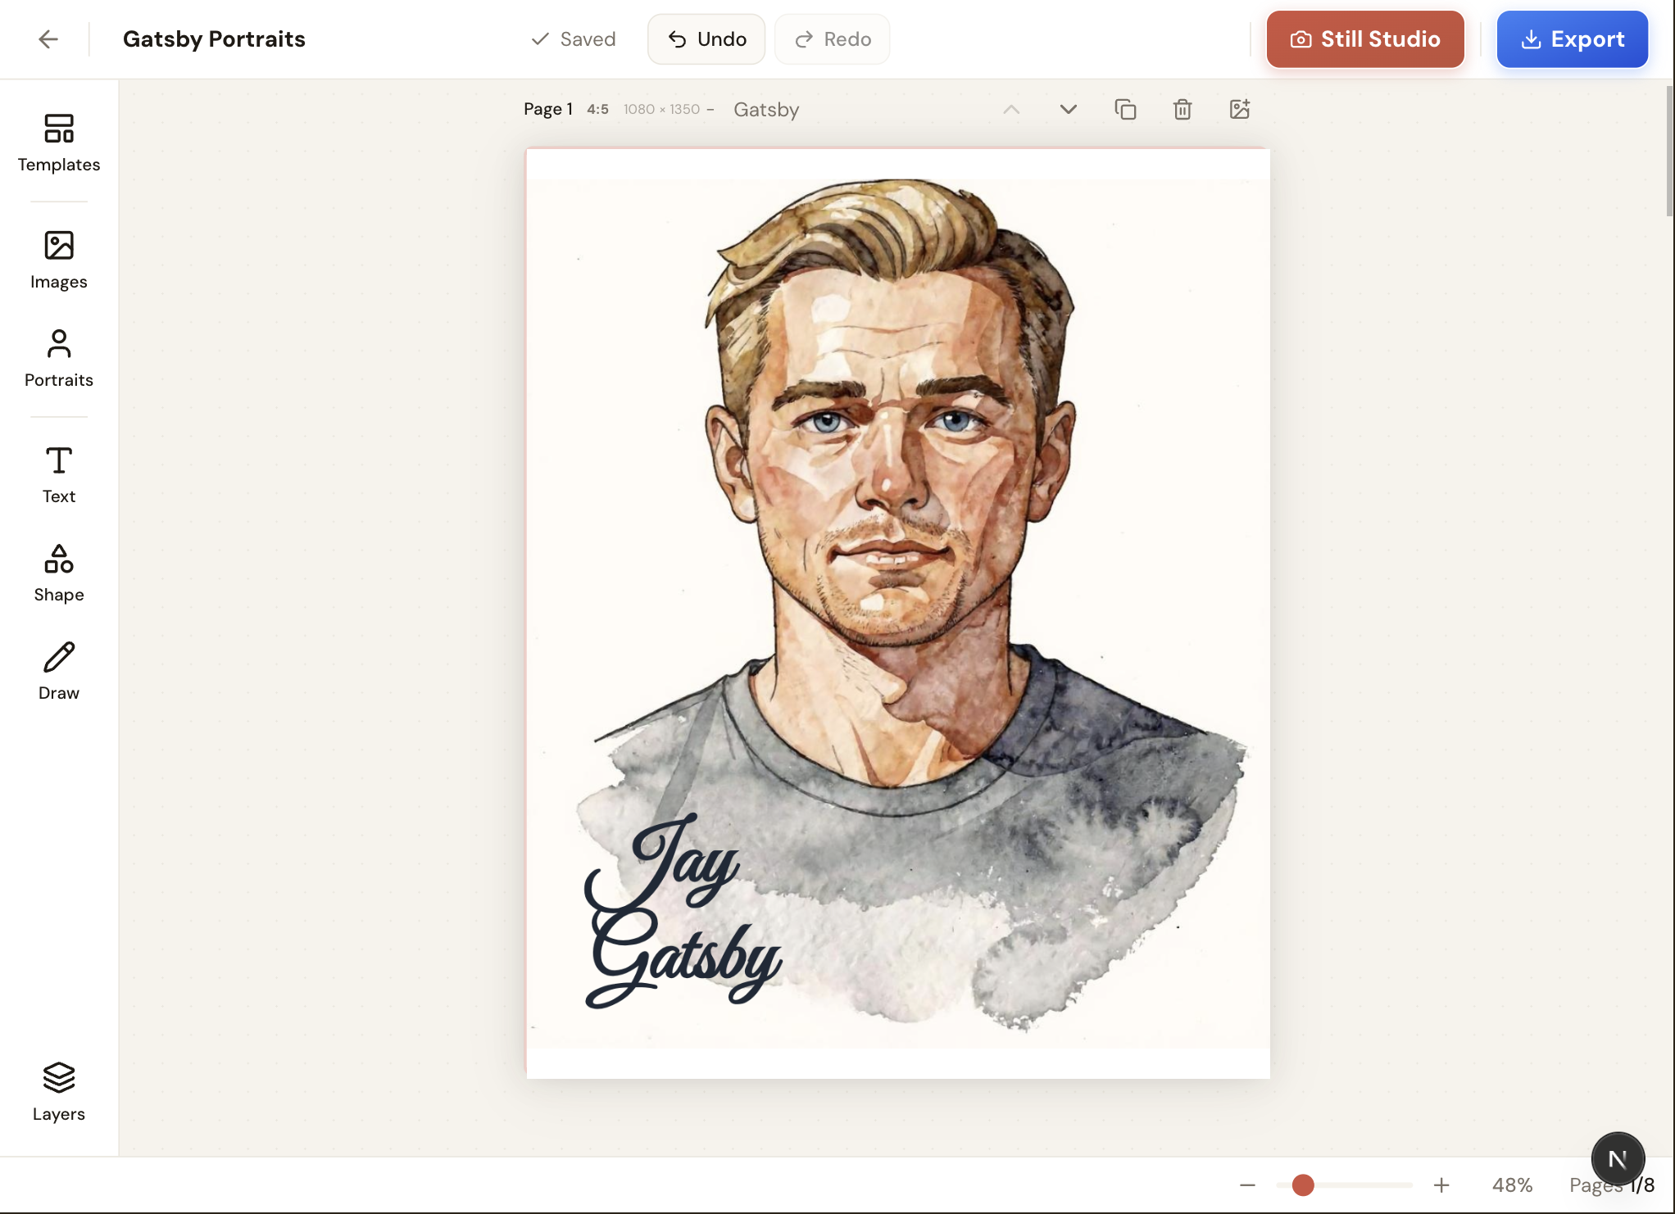The image size is (1675, 1214).
Task: Open the Images panel
Action: point(59,260)
